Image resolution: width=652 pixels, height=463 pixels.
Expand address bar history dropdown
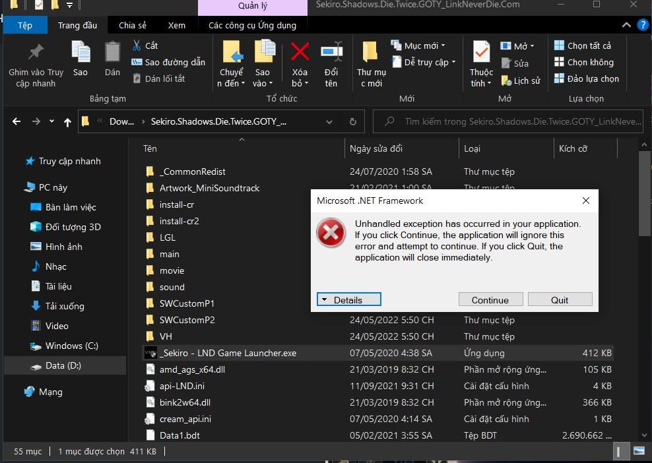click(x=329, y=122)
